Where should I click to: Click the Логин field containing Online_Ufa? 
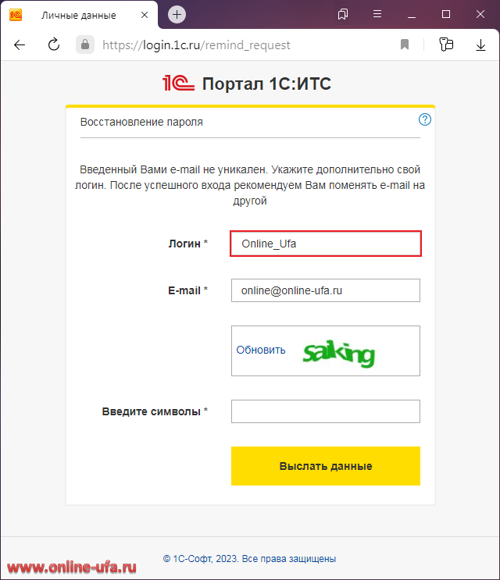tap(326, 244)
